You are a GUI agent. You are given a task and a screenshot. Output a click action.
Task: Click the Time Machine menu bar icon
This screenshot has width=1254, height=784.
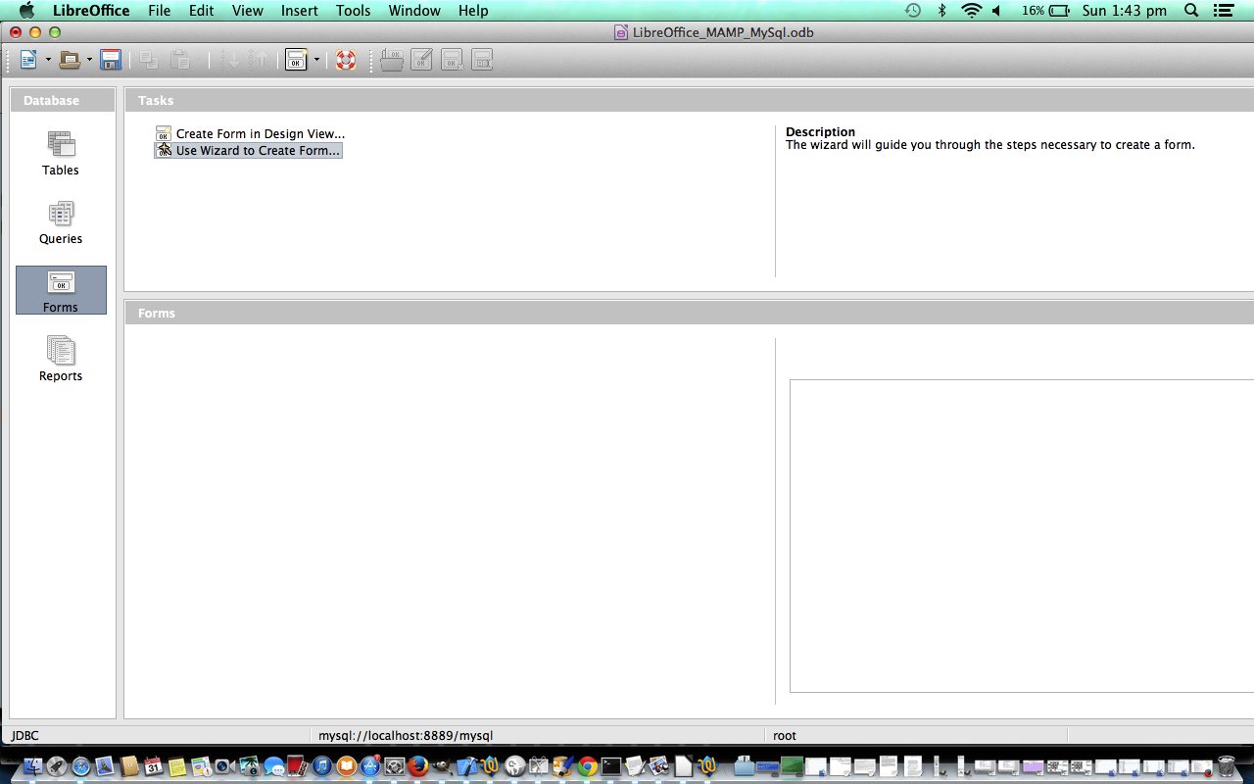(912, 11)
